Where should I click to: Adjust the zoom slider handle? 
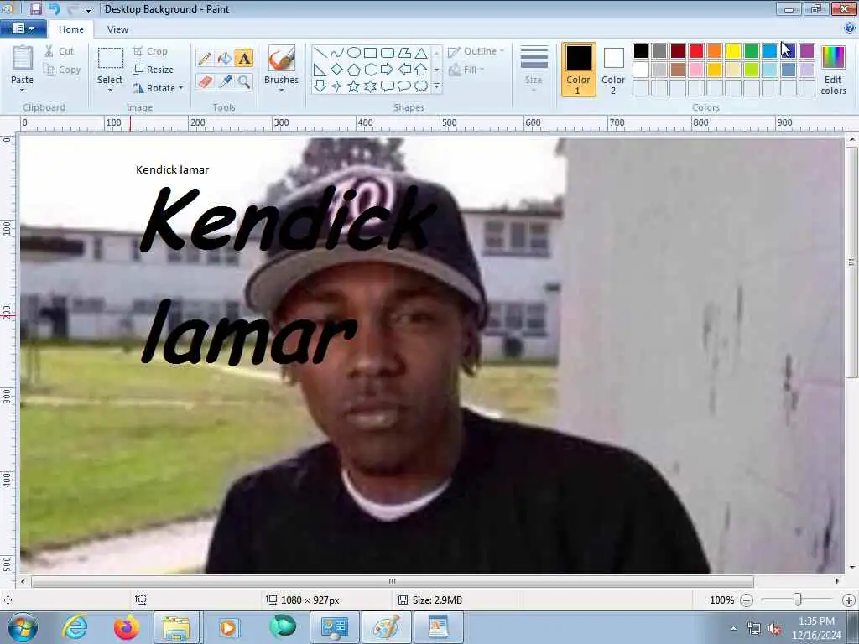click(798, 600)
